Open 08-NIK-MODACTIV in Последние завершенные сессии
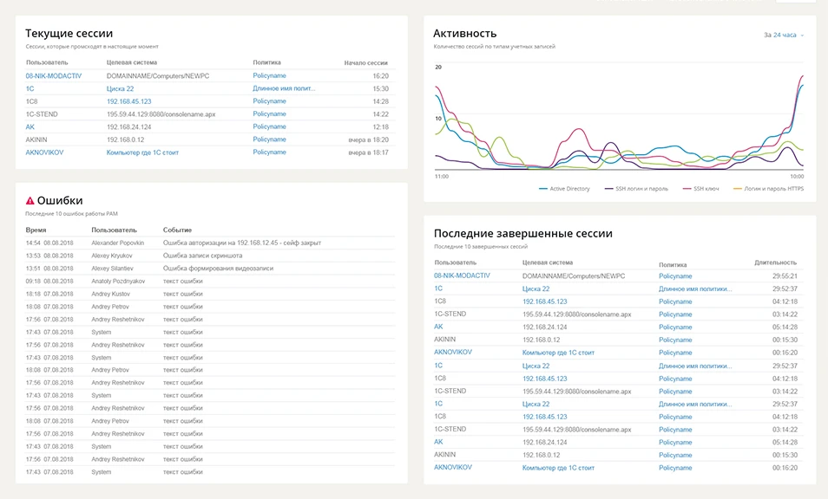Image resolution: width=828 pixels, height=499 pixels. point(462,275)
